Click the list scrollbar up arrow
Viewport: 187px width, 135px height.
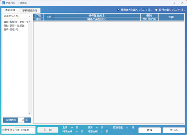pyautogui.click(x=30, y=22)
